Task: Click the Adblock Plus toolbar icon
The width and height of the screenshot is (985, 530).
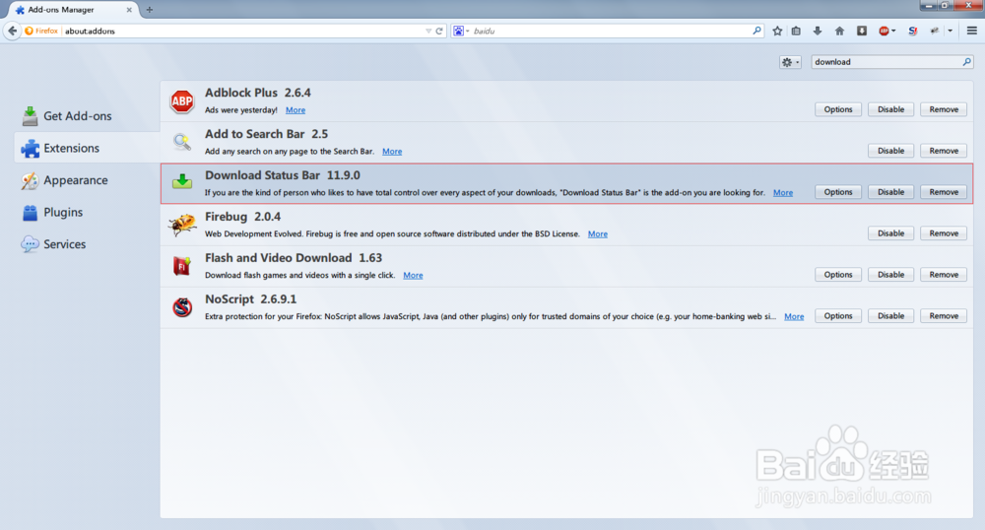Action: pos(884,31)
